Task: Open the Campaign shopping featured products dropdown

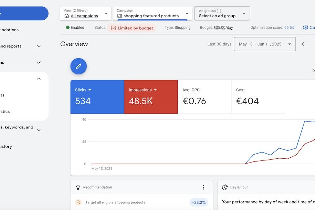Action: click(x=153, y=13)
